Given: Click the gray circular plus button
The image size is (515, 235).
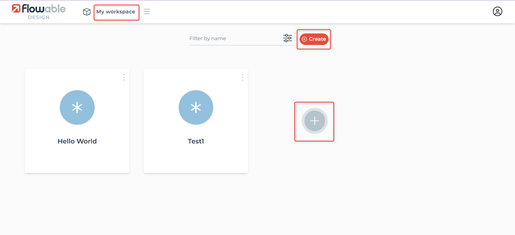Looking at the screenshot, I should coord(314,121).
